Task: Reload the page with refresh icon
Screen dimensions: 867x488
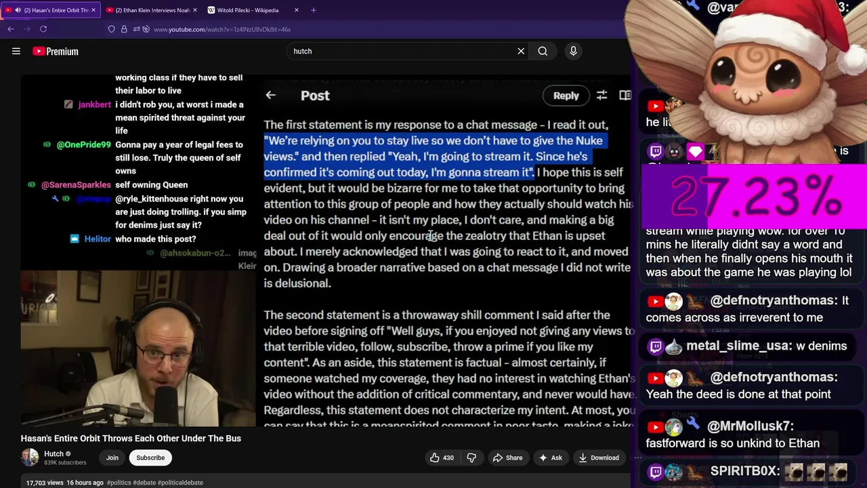Action: pyautogui.click(x=43, y=29)
